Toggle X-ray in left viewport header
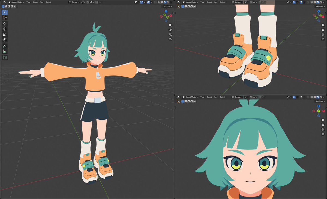The image size is (327, 199). point(155,2)
